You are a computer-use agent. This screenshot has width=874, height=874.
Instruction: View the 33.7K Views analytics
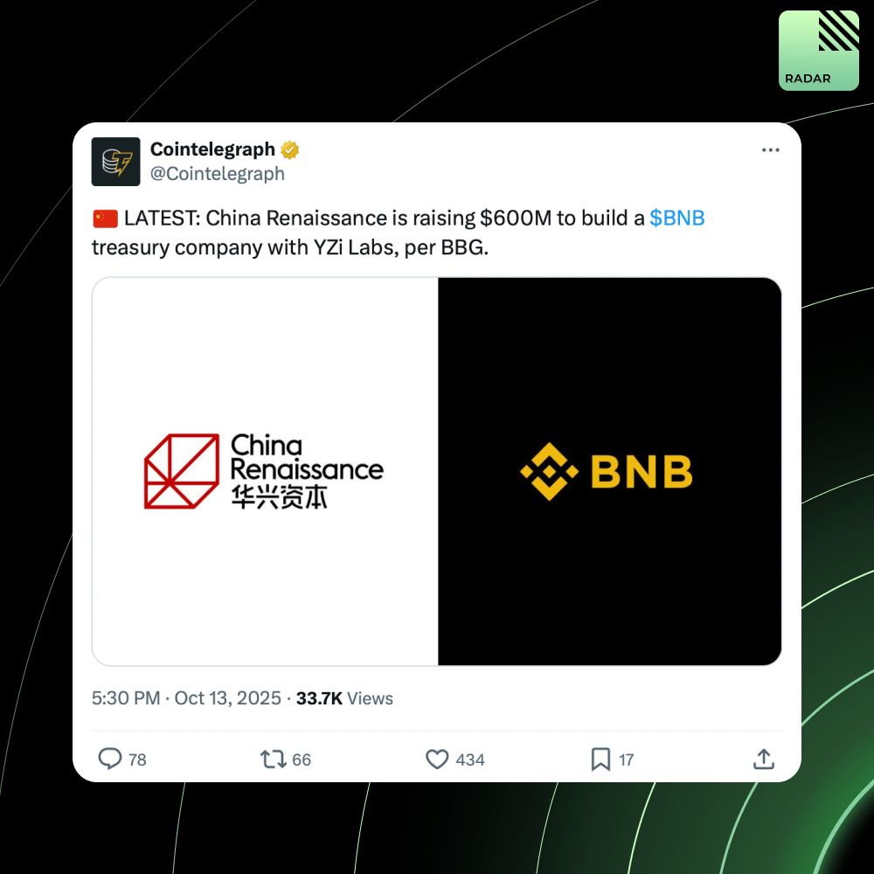point(343,698)
